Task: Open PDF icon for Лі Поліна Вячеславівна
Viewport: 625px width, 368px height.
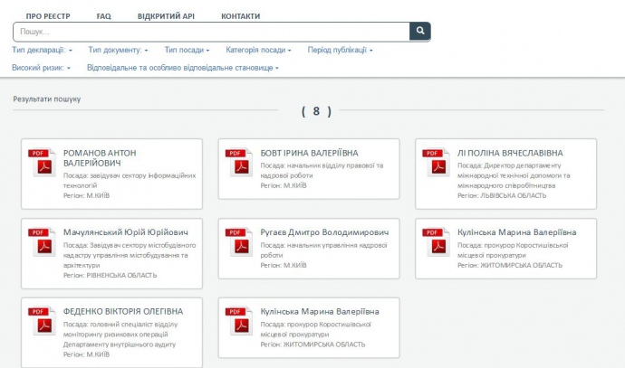Action: tap(437, 163)
